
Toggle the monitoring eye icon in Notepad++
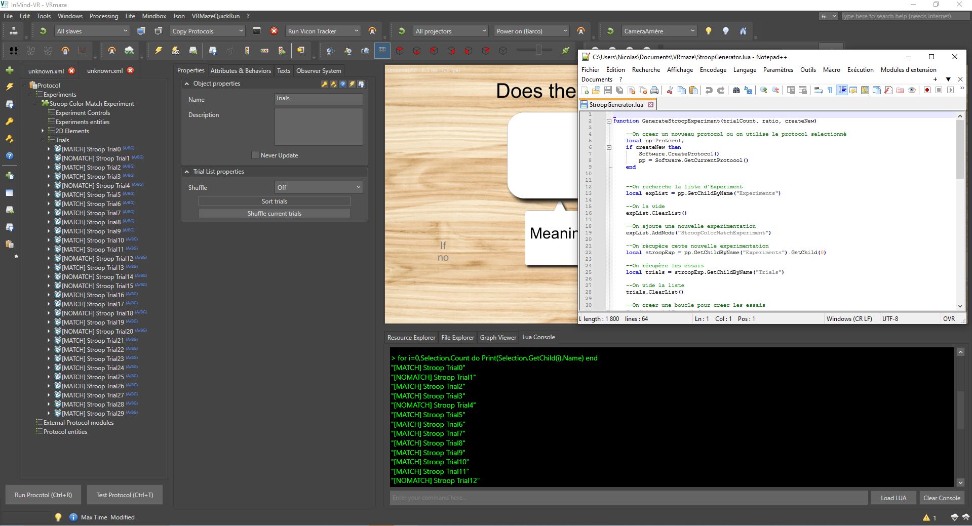point(912,90)
